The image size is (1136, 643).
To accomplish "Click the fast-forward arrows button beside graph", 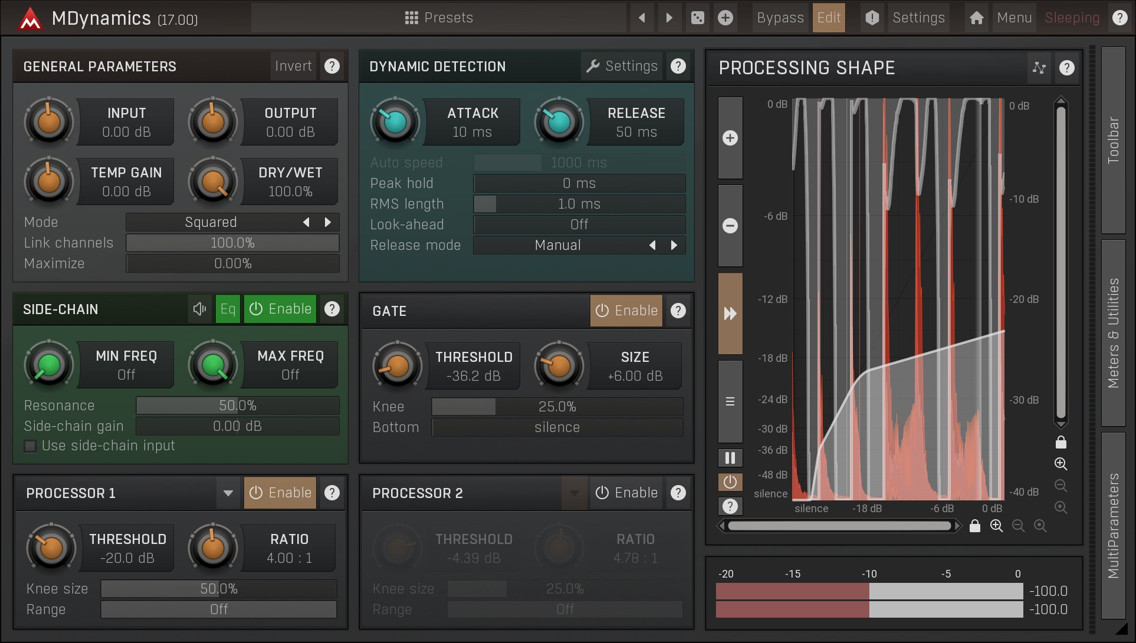I will click(x=730, y=314).
